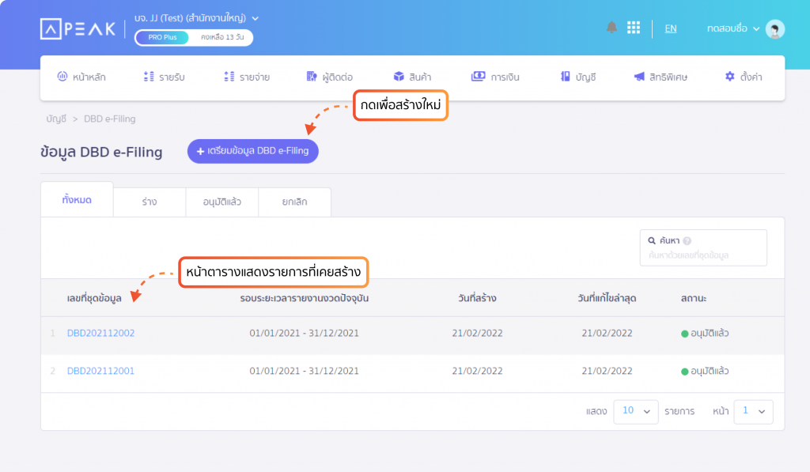Switch language with the EN link

tap(671, 28)
